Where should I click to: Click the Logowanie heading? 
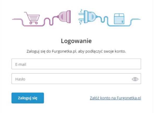point(76,41)
